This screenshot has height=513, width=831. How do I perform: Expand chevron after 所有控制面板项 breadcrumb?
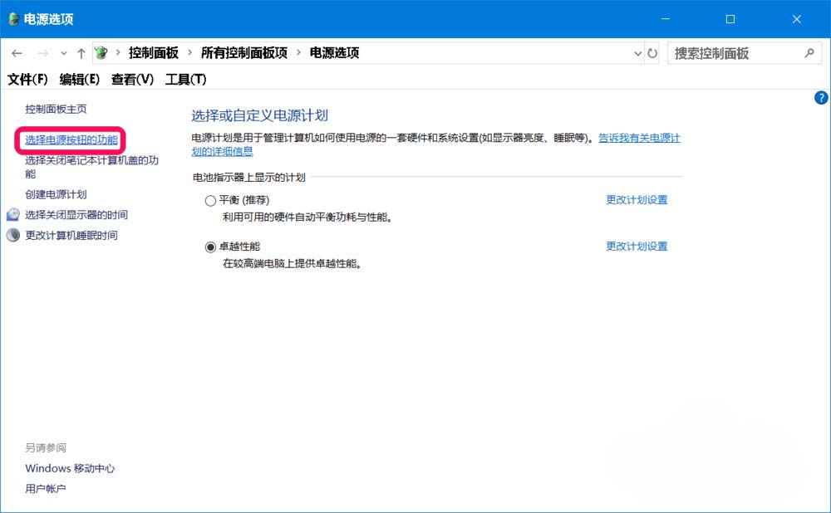pyautogui.click(x=298, y=52)
